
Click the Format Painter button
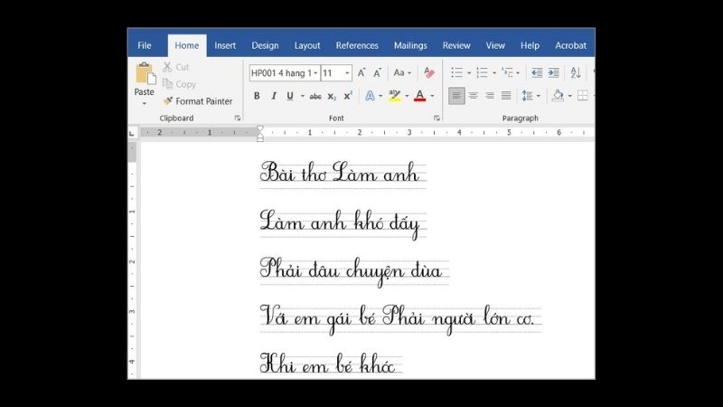coord(197,101)
